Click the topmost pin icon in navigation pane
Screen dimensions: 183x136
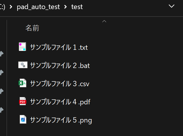(x=1, y=54)
